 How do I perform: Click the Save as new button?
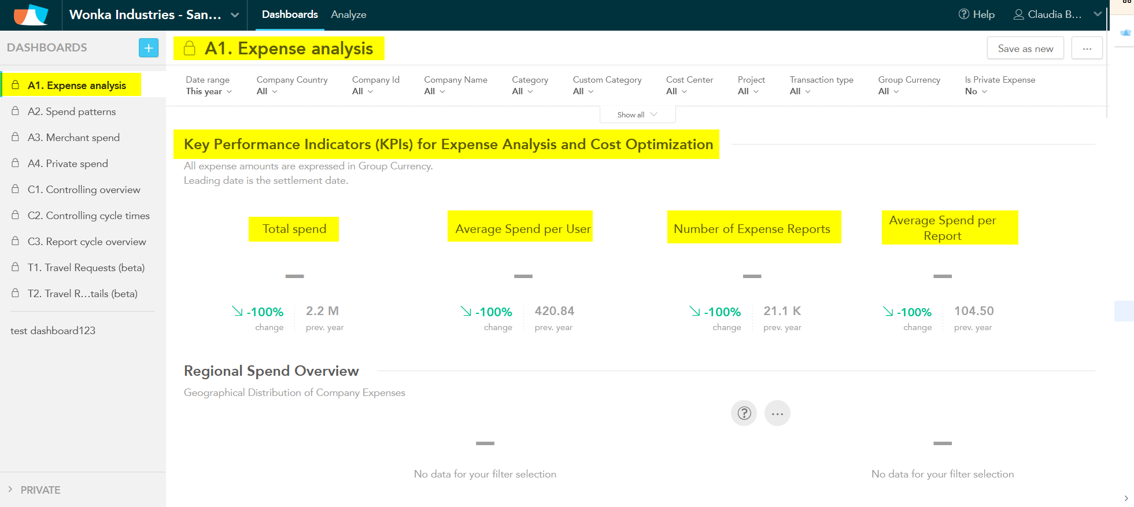point(1025,49)
